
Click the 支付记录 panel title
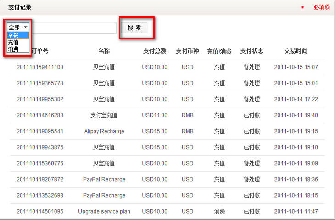coord(20,7)
